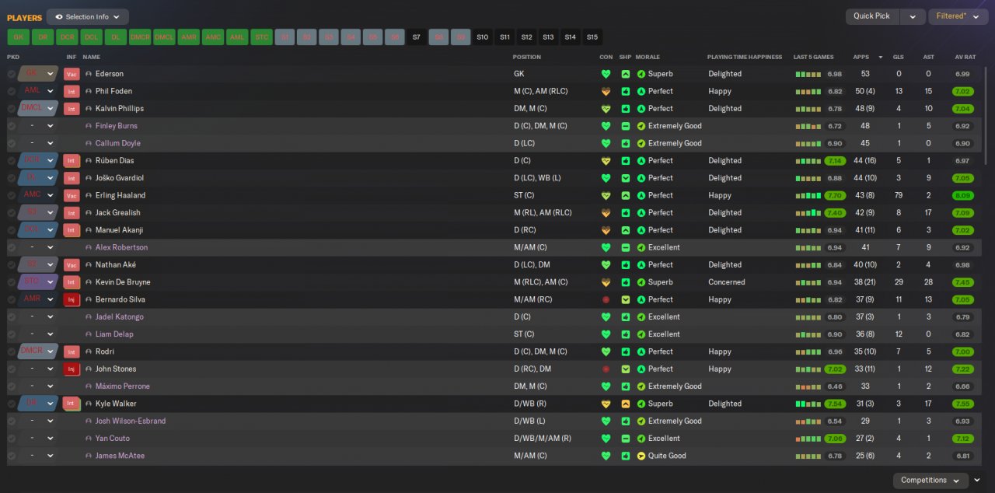Open Ederson's GK position selector dropdown
Image resolution: width=995 pixels, height=493 pixels.
(51, 74)
